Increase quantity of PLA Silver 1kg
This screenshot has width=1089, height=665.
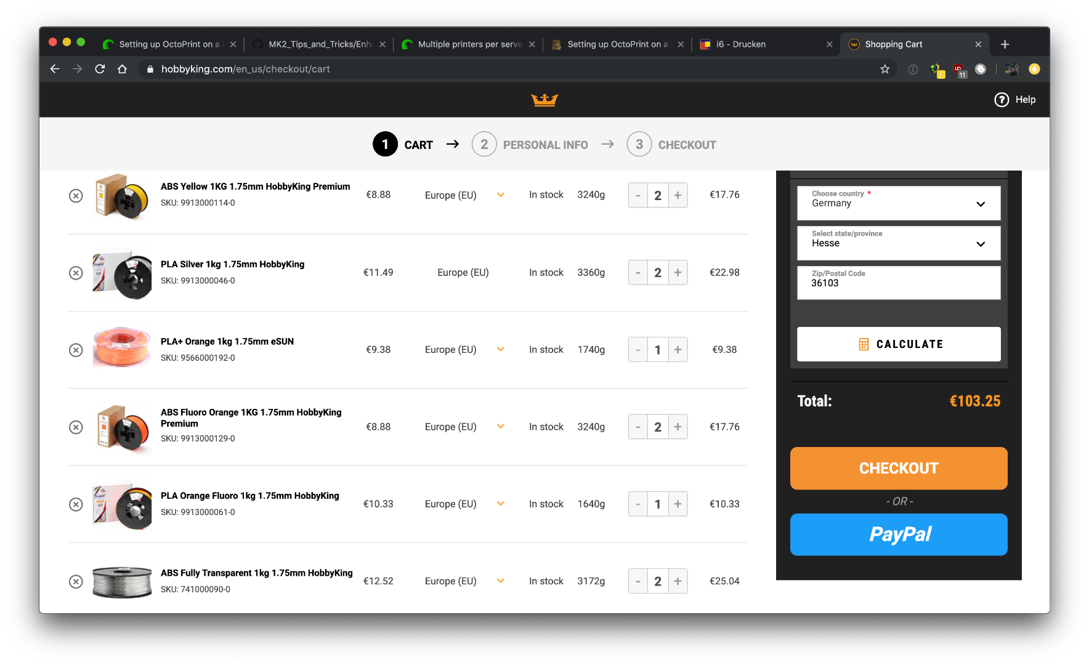pos(678,272)
